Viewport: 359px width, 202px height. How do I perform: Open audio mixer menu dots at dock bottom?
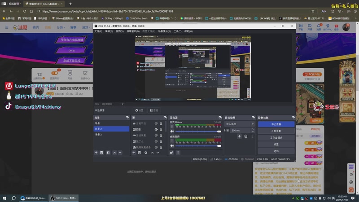pos(178,153)
